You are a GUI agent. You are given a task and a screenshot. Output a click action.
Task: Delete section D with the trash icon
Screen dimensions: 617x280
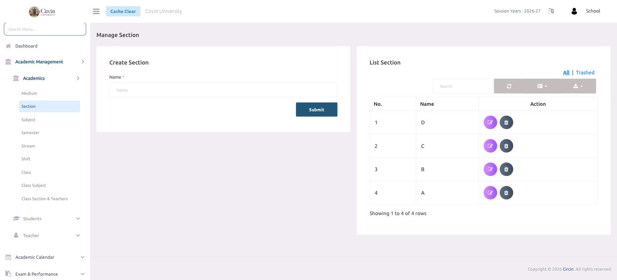506,122
